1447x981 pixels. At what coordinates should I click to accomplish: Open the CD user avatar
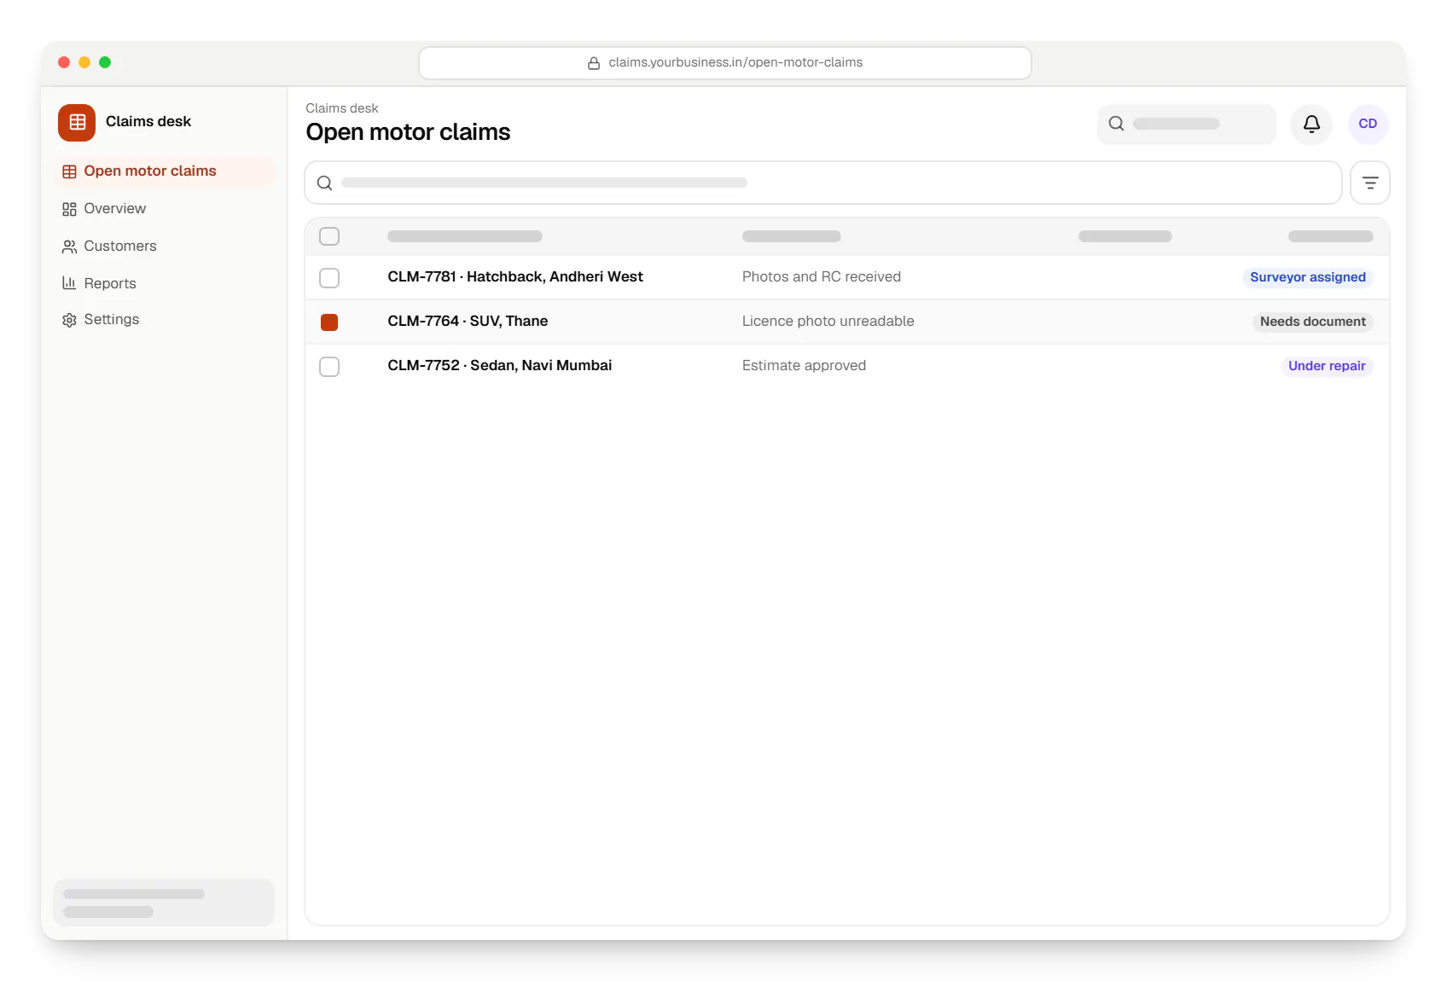1368,124
